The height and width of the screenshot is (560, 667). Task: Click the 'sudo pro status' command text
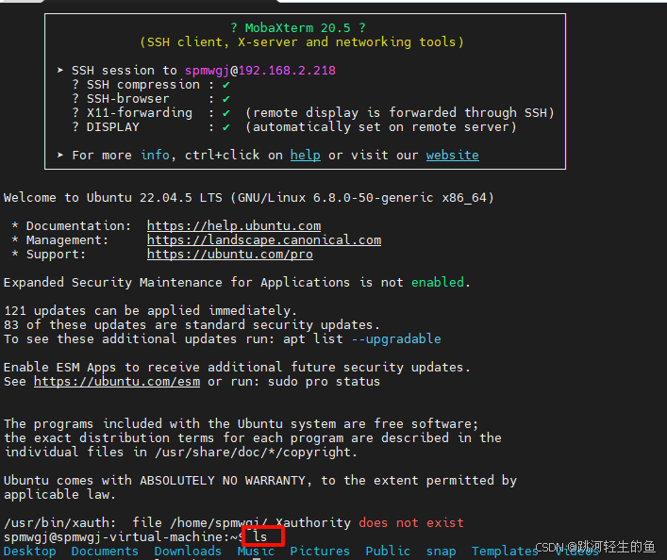pyautogui.click(x=324, y=382)
